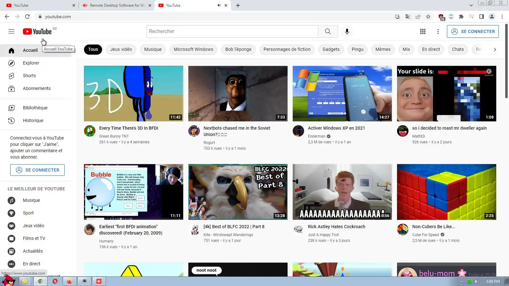Open Chrome from the Windows taskbar
The width and height of the screenshot is (509, 286).
tap(40, 281)
